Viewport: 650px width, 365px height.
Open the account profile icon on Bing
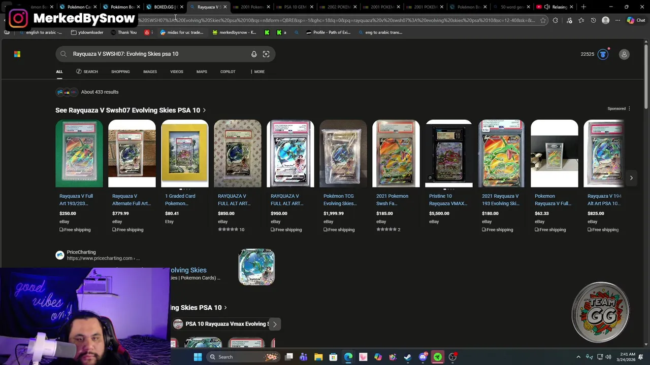click(x=624, y=54)
